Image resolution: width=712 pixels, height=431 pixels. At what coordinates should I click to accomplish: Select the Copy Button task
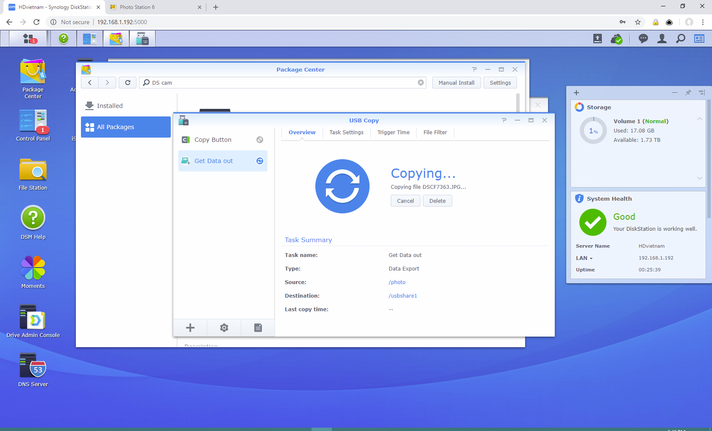223,140
